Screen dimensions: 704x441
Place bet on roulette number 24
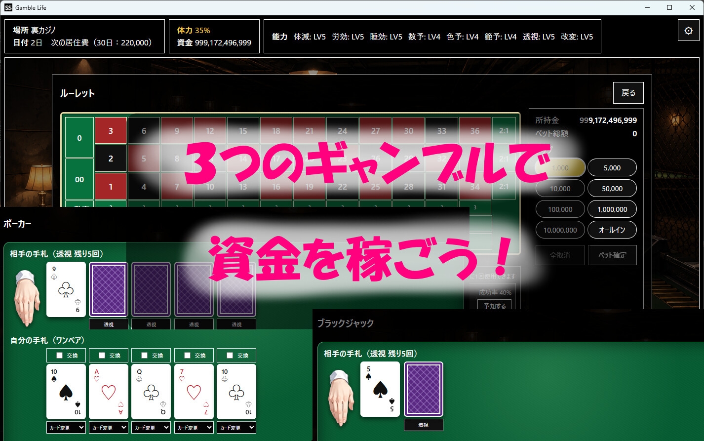[x=342, y=131]
